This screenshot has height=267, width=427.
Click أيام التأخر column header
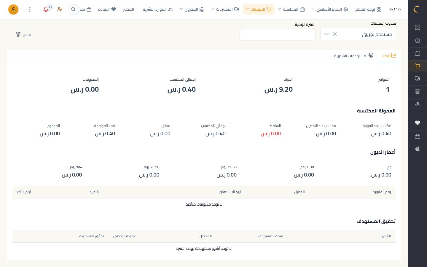[x=24, y=192]
